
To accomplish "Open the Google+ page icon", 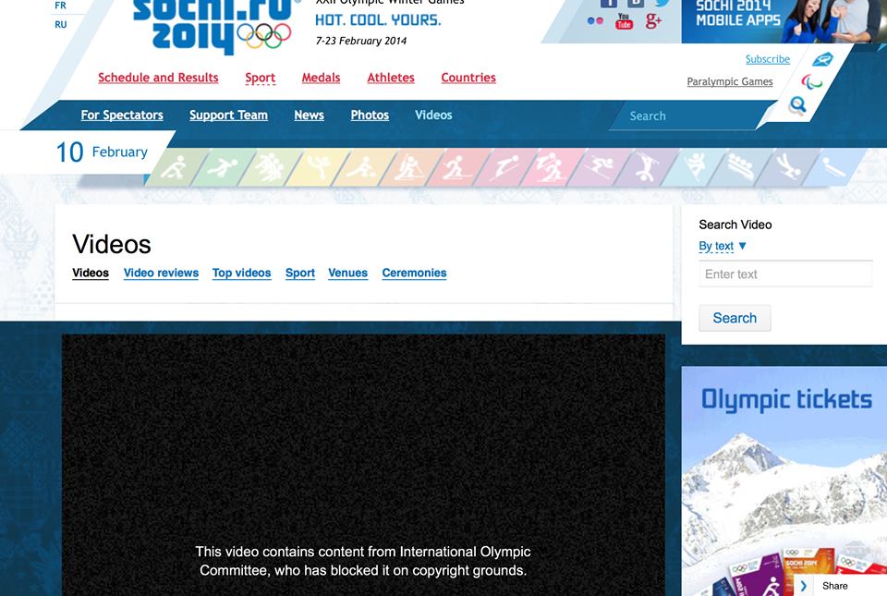I will 653,21.
